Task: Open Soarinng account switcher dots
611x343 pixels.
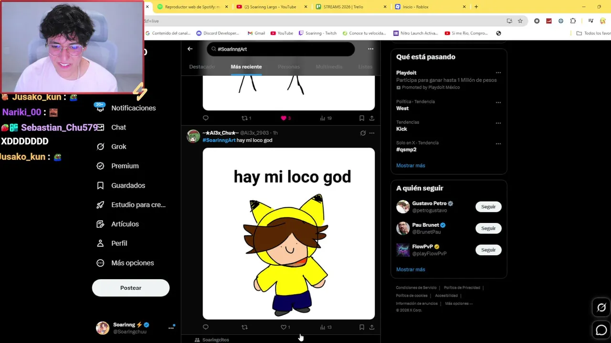Action: click(171, 328)
